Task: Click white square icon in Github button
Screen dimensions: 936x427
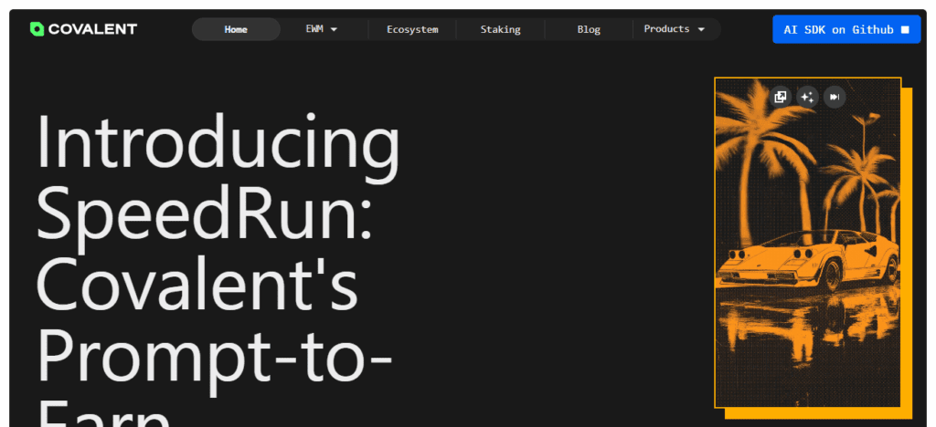Action: pos(905,29)
